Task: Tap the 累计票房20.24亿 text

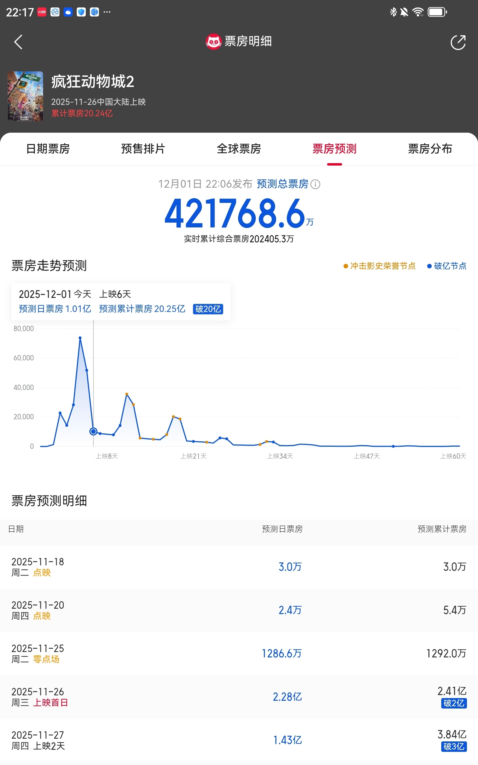Action: coord(82,113)
